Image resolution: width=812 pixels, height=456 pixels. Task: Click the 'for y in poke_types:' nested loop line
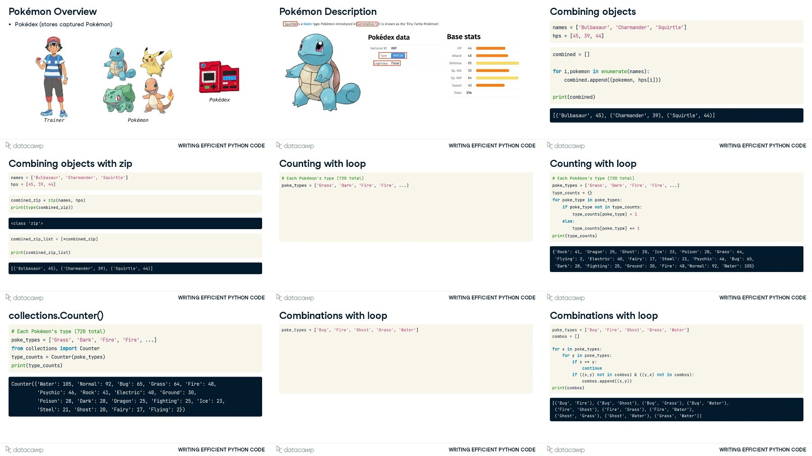tap(587, 356)
